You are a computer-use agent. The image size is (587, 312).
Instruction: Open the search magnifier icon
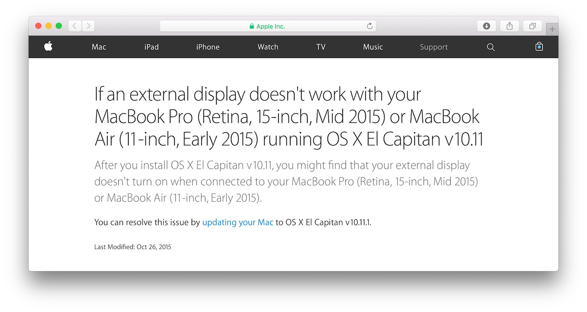click(x=491, y=47)
